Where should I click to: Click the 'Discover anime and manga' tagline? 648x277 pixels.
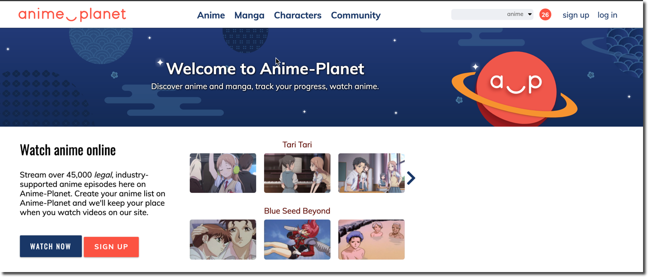coord(265,87)
